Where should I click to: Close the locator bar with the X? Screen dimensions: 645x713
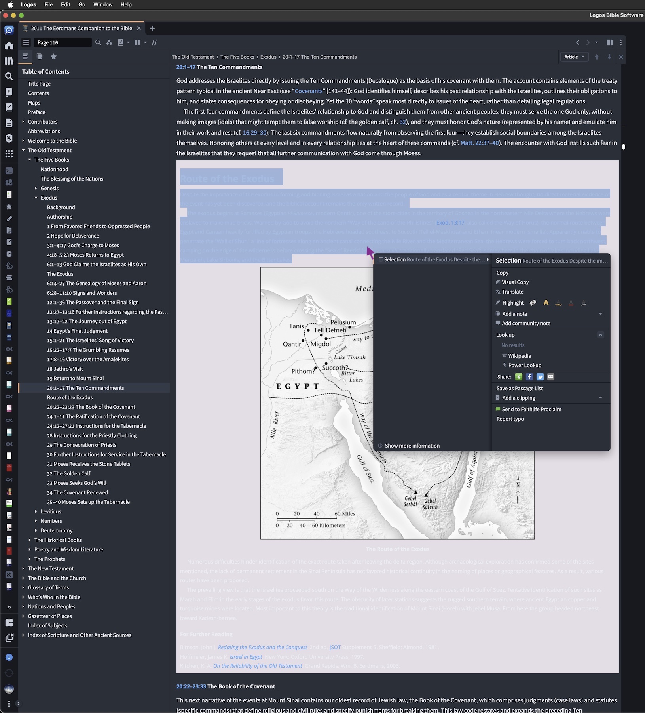[x=621, y=57]
